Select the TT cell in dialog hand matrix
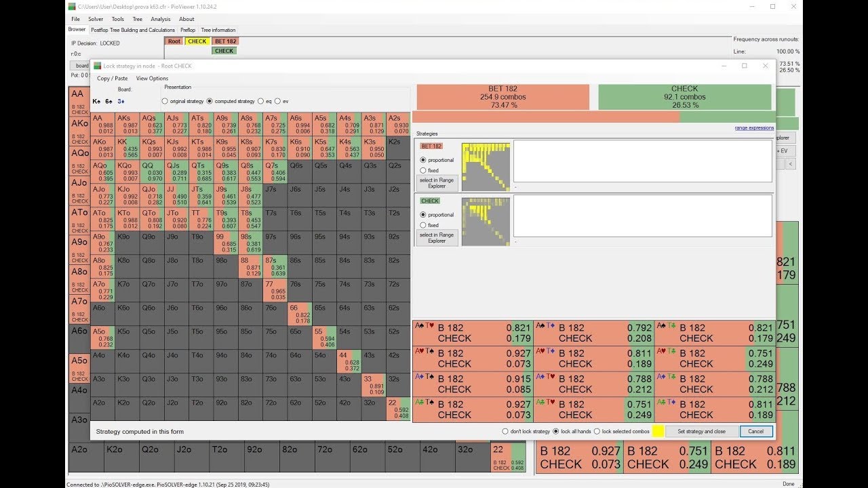 click(201, 220)
